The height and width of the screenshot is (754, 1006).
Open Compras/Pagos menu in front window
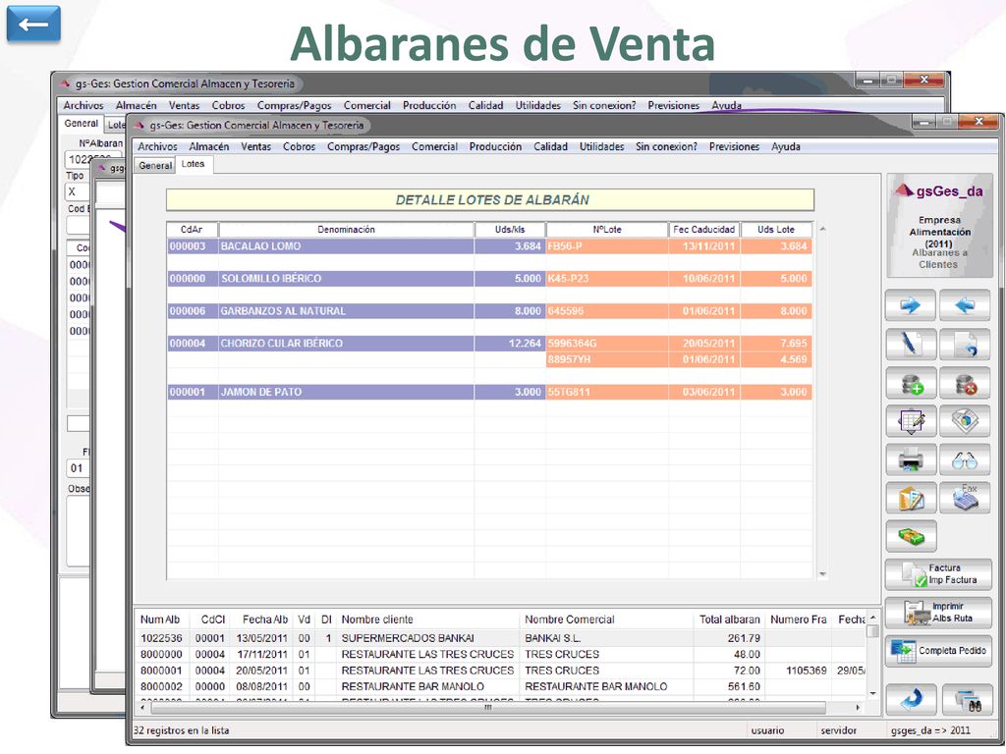pyautogui.click(x=363, y=147)
